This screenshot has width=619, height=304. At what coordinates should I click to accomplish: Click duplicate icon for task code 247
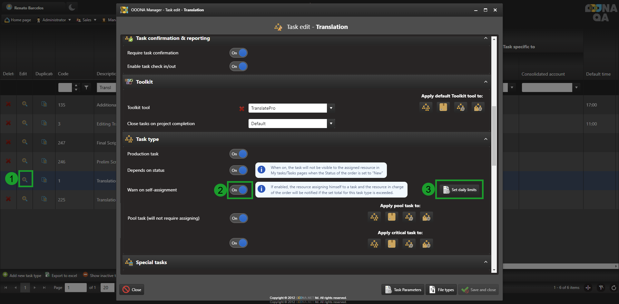point(44,142)
